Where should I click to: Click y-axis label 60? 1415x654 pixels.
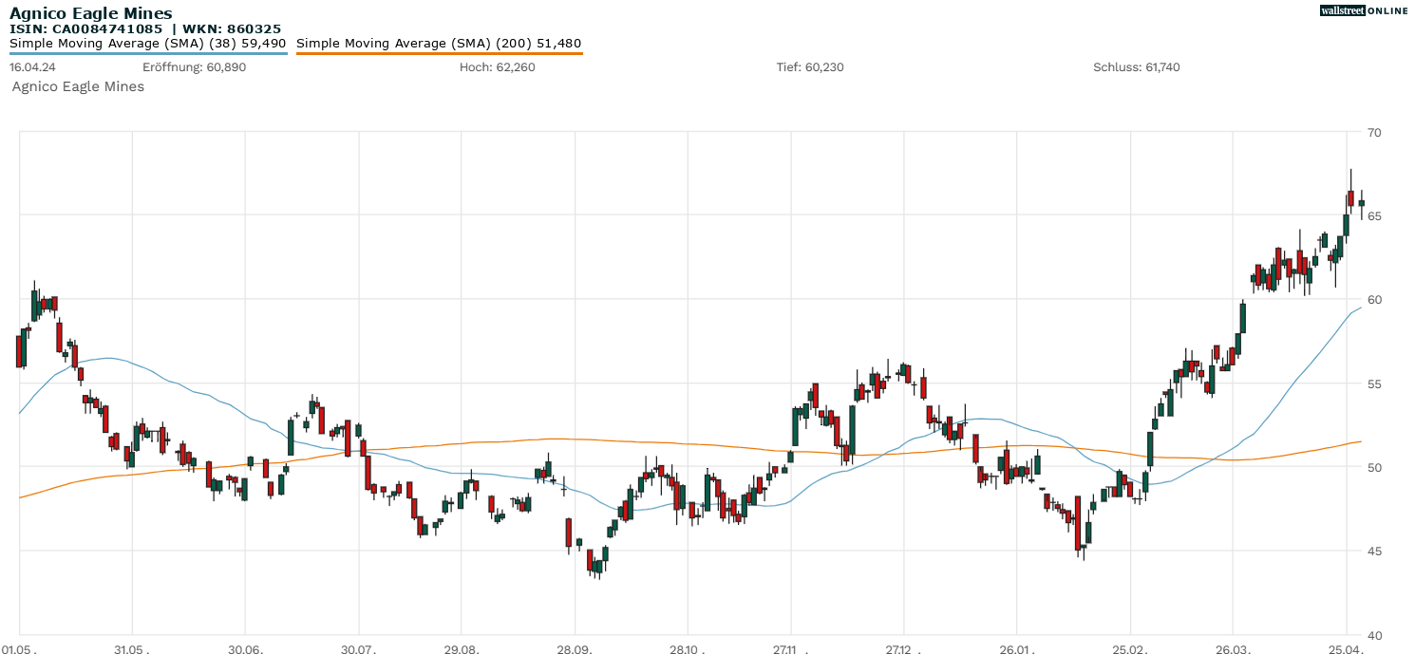click(1375, 300)
